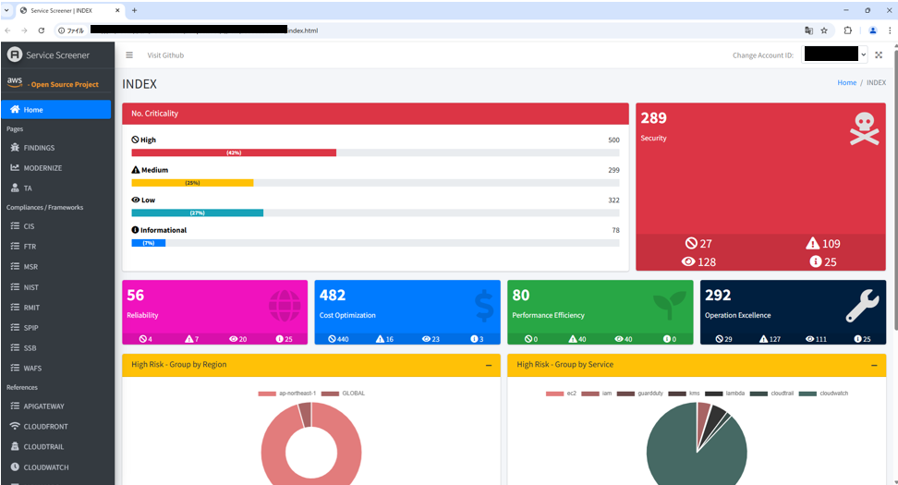Open the Change Account ID dropdown
898x485 pixels.
(x=834, y=55)
